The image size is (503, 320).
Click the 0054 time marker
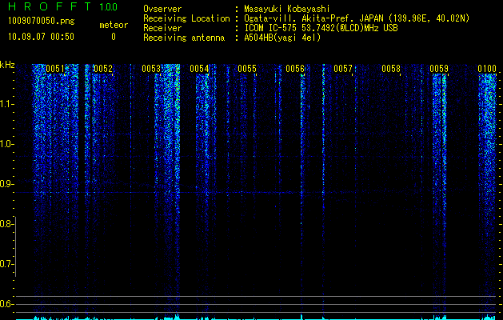[x=199, y=69]
